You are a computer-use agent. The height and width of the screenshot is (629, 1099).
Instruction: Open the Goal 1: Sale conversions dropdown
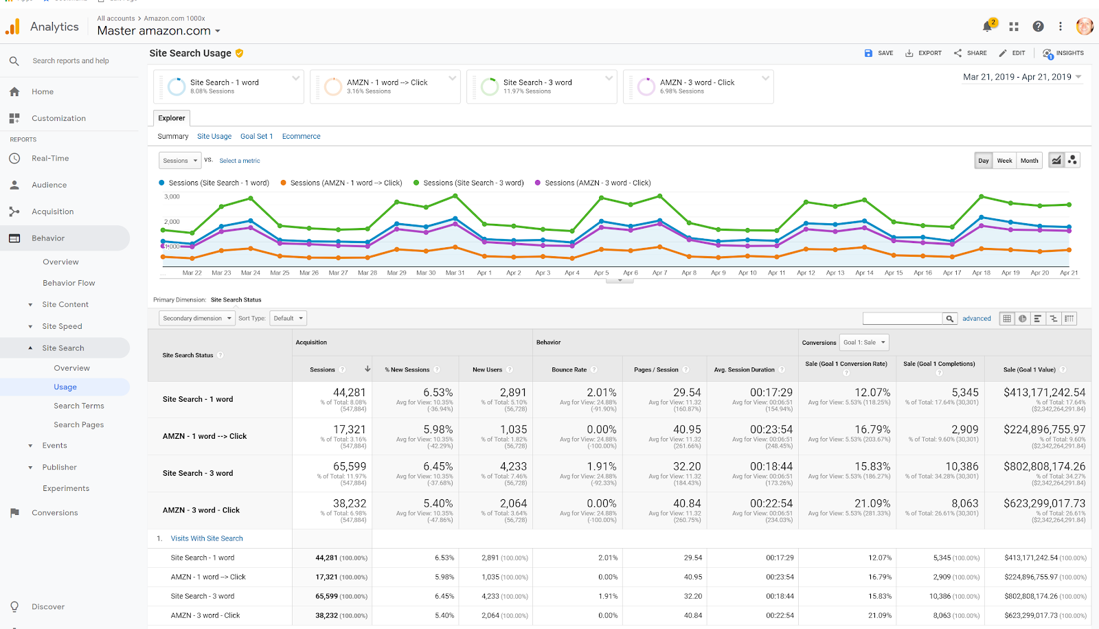(x=864, y=342)
